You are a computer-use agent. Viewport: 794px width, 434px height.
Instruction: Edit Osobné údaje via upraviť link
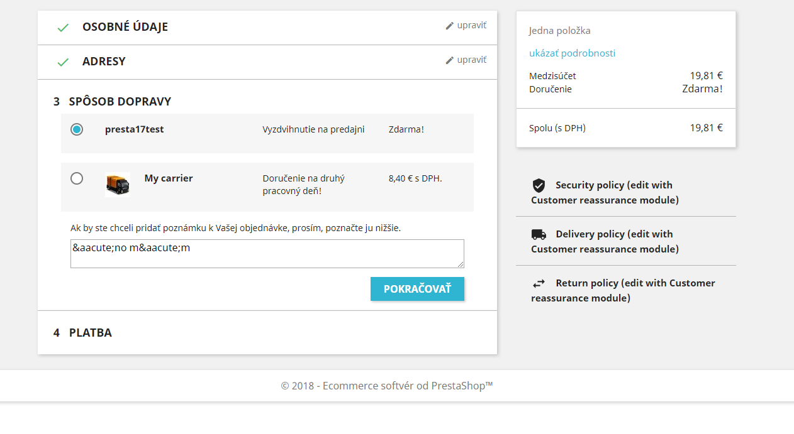click(x=471, y=26)
